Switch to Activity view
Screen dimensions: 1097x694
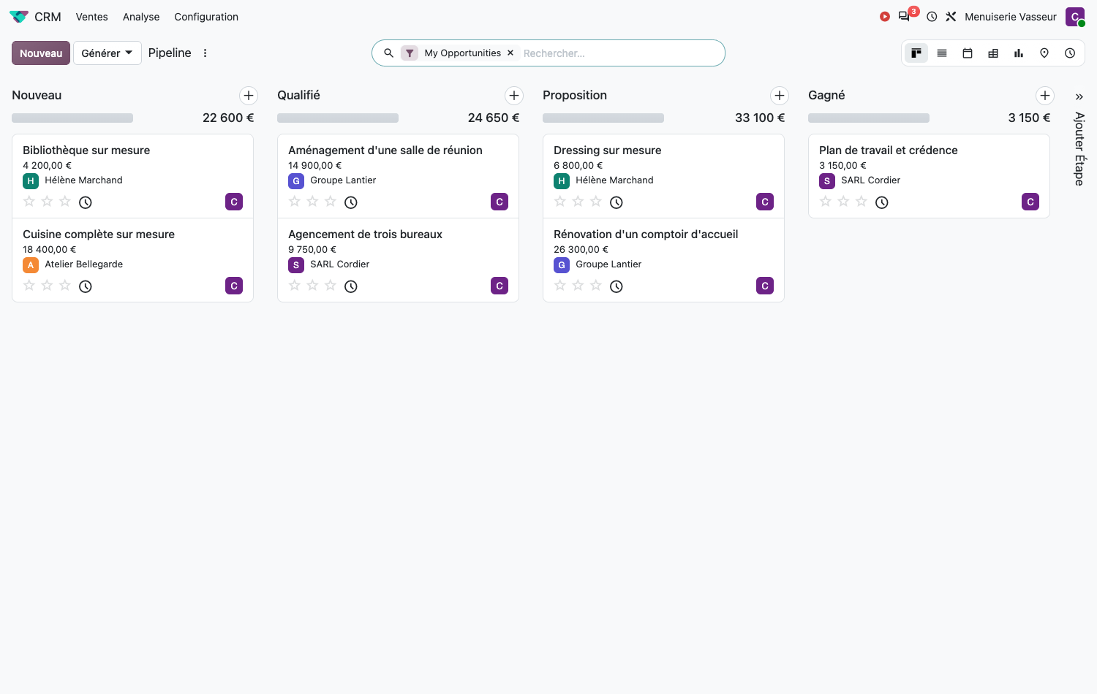1070,53
